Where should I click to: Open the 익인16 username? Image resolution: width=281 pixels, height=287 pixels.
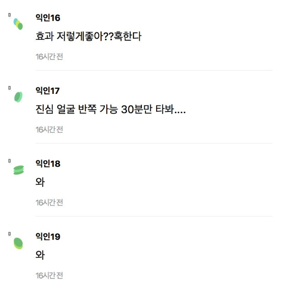(x=48, y=18)
